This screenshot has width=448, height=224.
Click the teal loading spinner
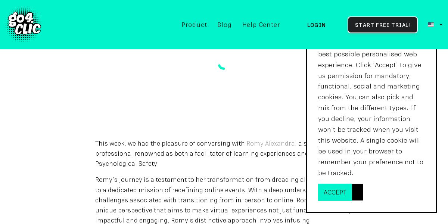tap(221, 66)
